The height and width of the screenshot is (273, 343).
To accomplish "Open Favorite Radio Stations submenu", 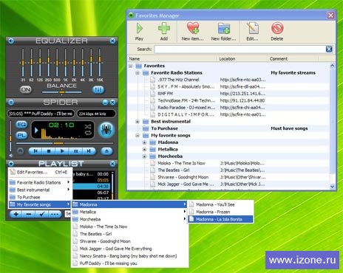I will point(41,182).
